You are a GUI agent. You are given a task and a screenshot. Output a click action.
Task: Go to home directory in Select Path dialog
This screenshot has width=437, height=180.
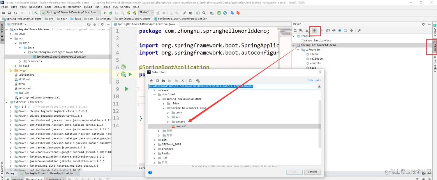[151, 81]
